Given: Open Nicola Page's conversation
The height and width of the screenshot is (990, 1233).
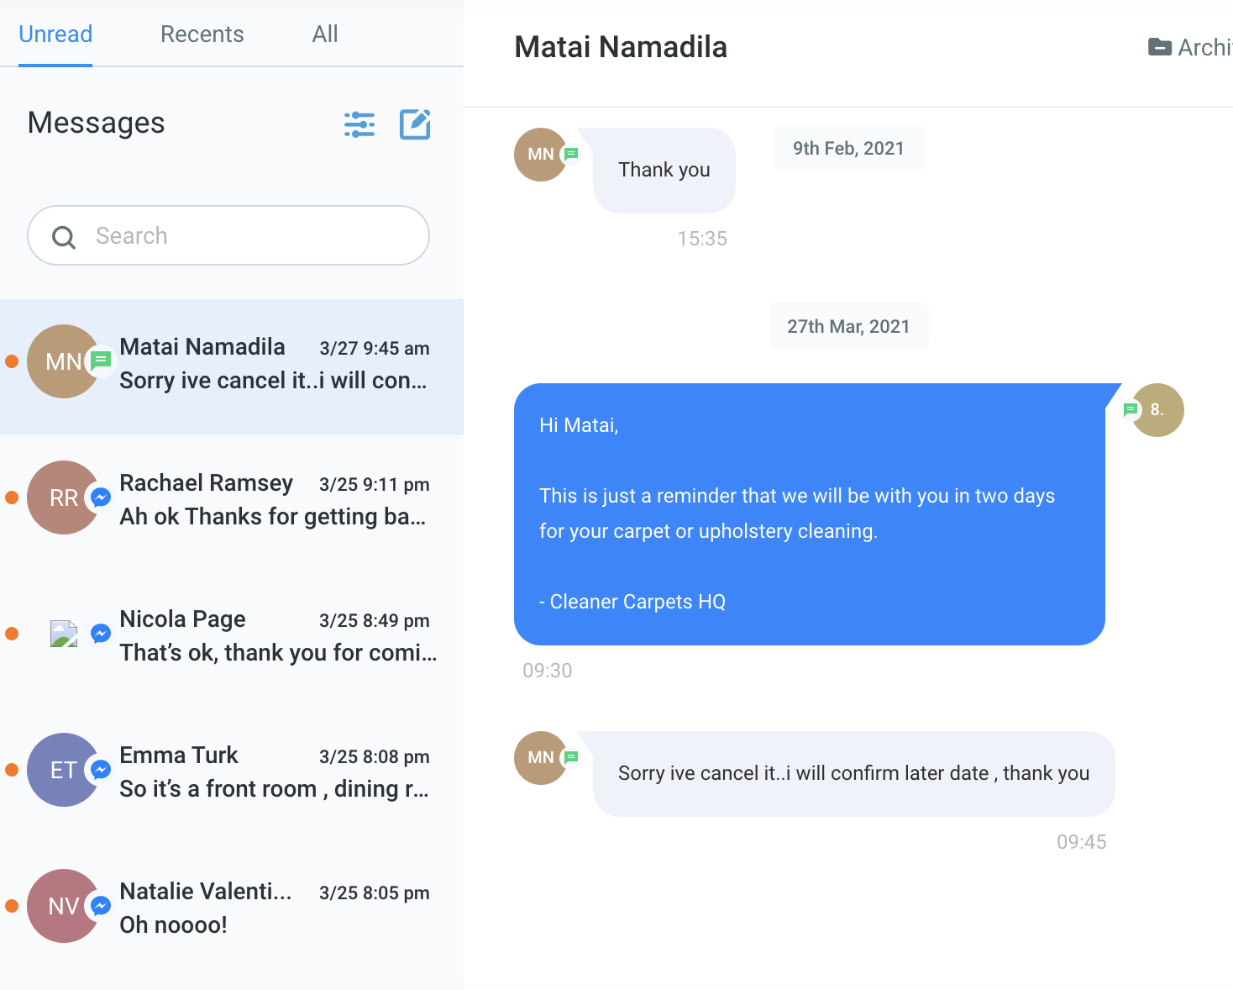Looking at the screenshot, I should pyautogui.click(x=232, y=640).
